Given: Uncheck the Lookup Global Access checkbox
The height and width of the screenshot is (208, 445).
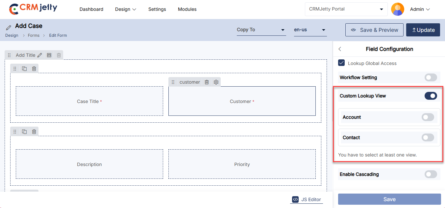Looking at the screenshot, I should point(341,63).
